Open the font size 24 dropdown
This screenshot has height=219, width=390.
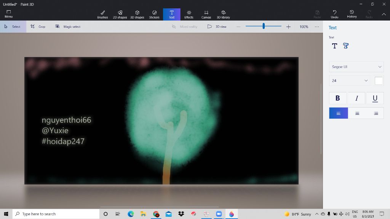[350, 81]
